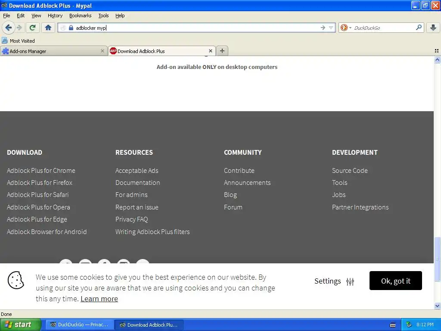The height and width of the screenshot is (331, 441).
Task: Open the Source Code link
Action: tap(350, 171)
